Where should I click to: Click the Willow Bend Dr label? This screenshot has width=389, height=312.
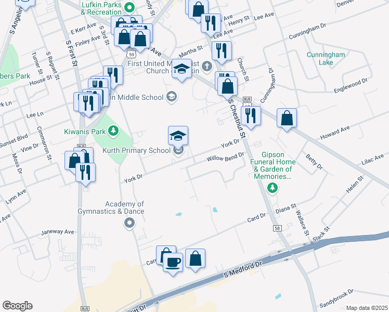[x=225, y=157]
